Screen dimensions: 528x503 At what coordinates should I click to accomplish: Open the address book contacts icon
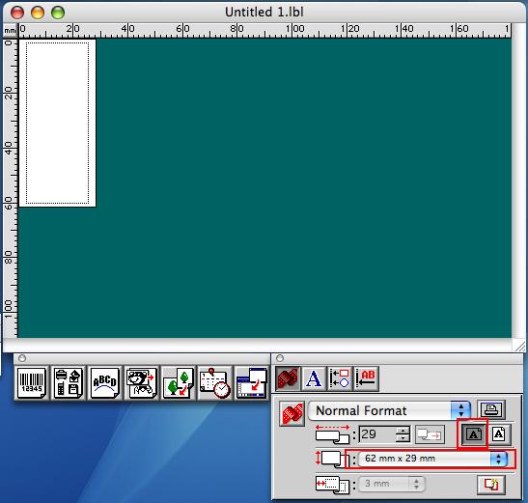coord(69,382)
